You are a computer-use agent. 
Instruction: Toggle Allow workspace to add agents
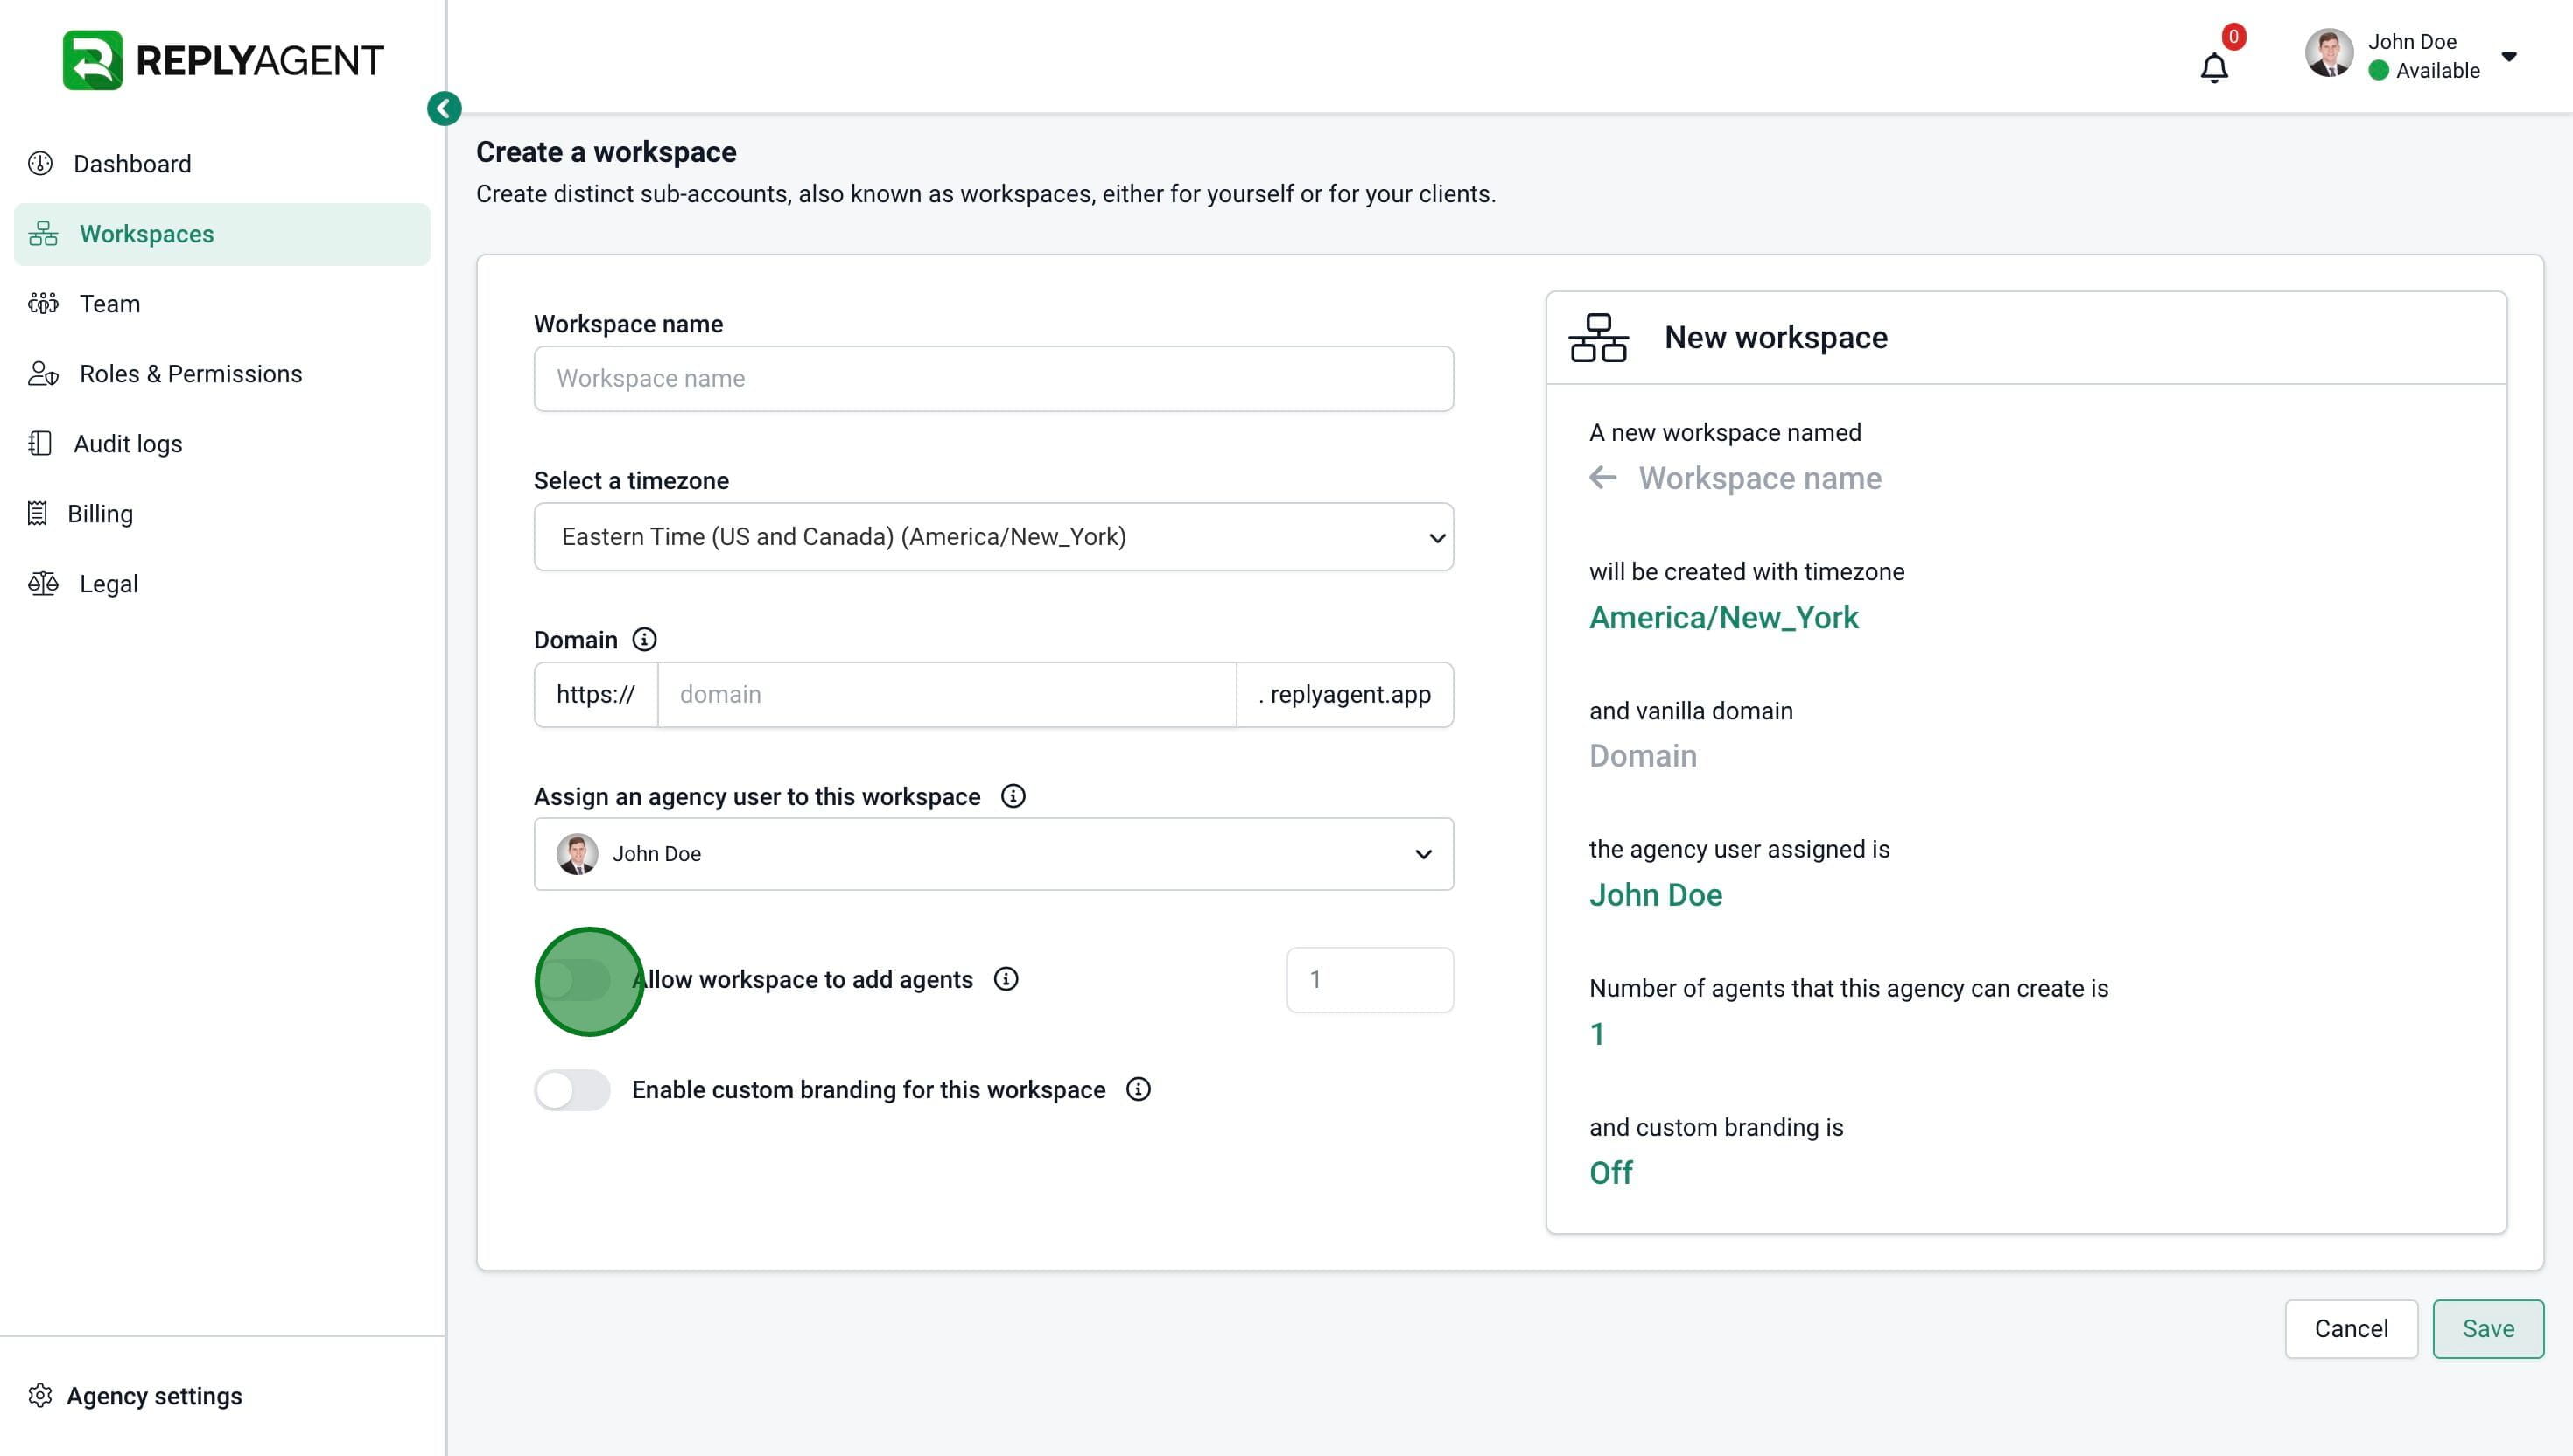pyautogui.click(x=573, y=980)
